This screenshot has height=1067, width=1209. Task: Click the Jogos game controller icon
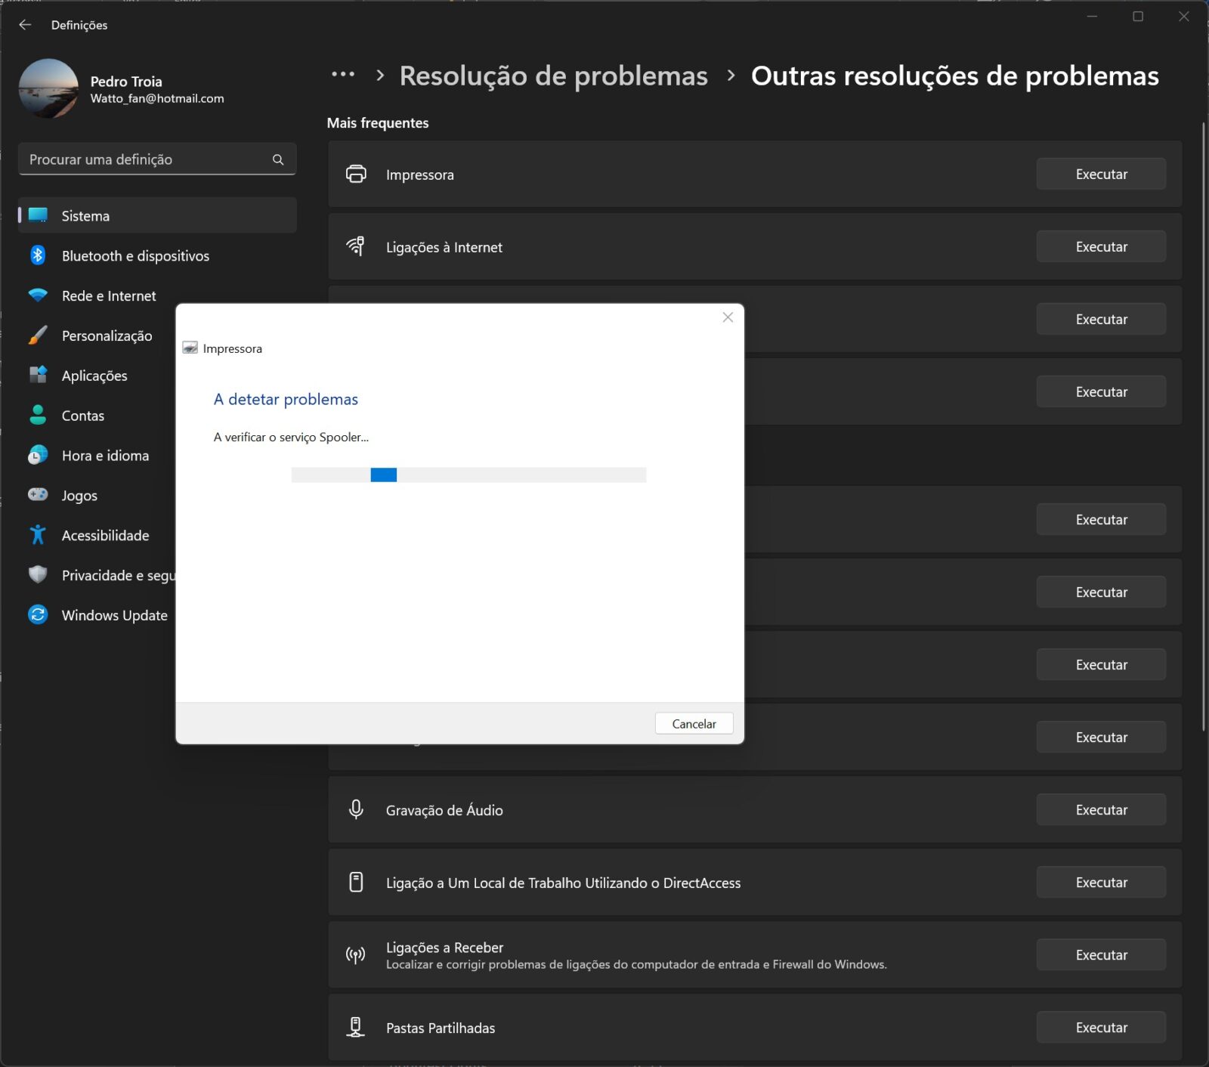[x=38, y=495]
